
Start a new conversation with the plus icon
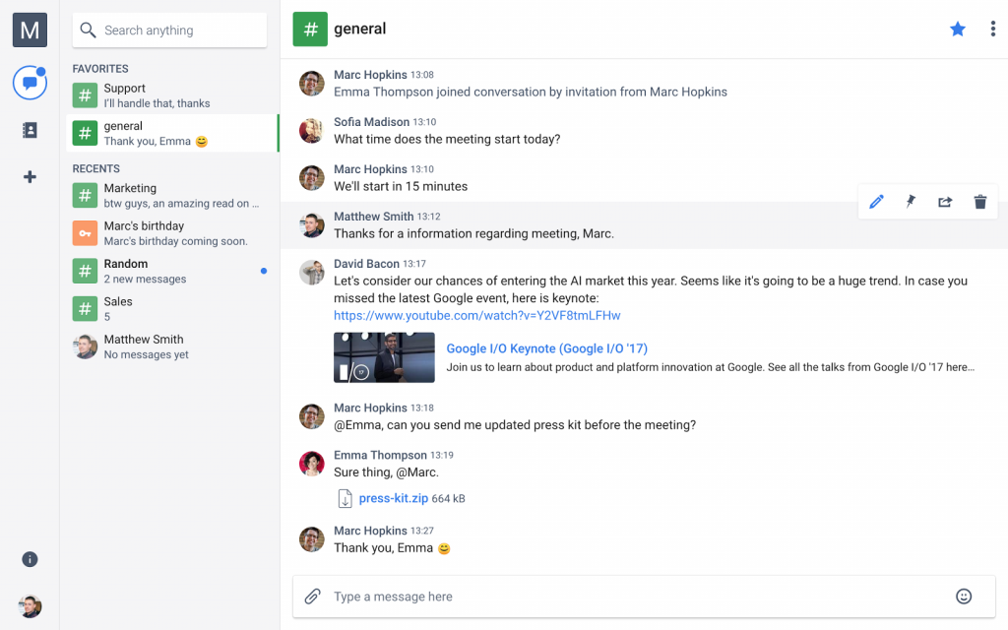click(30, 176)
